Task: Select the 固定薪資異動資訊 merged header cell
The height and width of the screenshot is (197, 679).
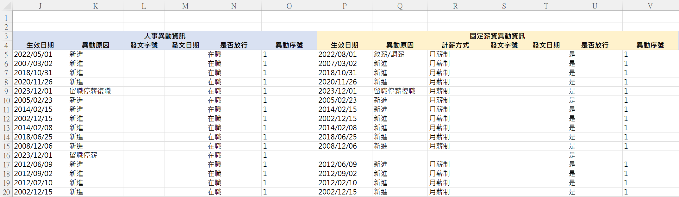Action: 497,36
